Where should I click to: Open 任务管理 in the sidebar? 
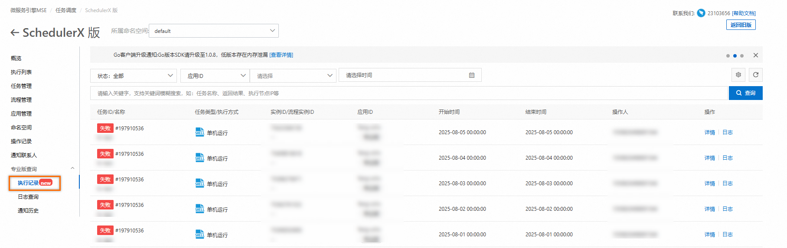pos(21,86)
